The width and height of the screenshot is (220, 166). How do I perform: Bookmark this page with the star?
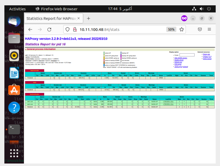[182, 29]
